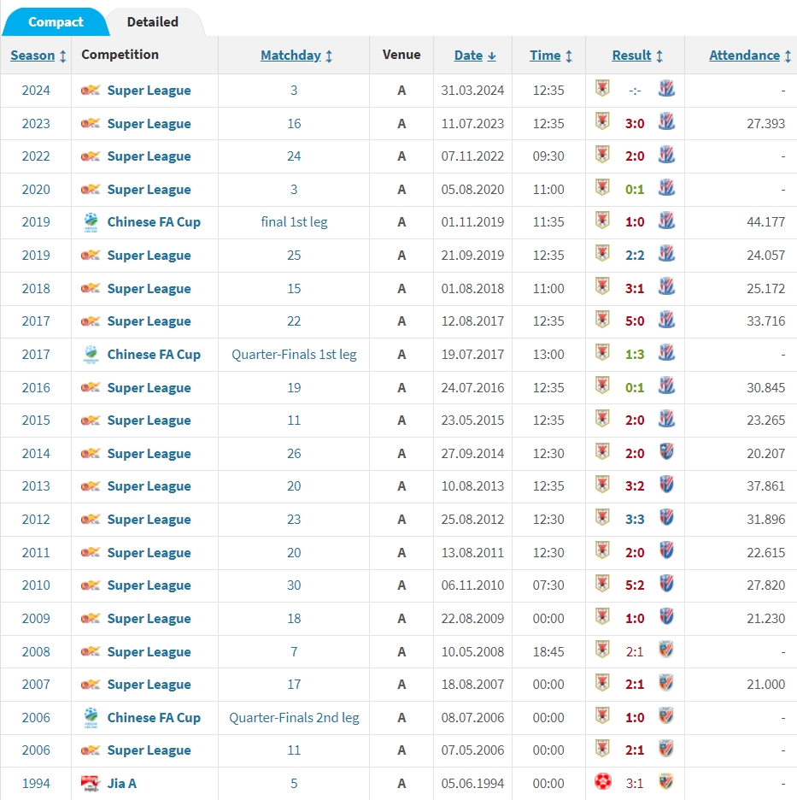Image resolution: width=797 pixels, height=800 pixels.
Task: Switch to the Detailed tab
Action: point(152,21)
